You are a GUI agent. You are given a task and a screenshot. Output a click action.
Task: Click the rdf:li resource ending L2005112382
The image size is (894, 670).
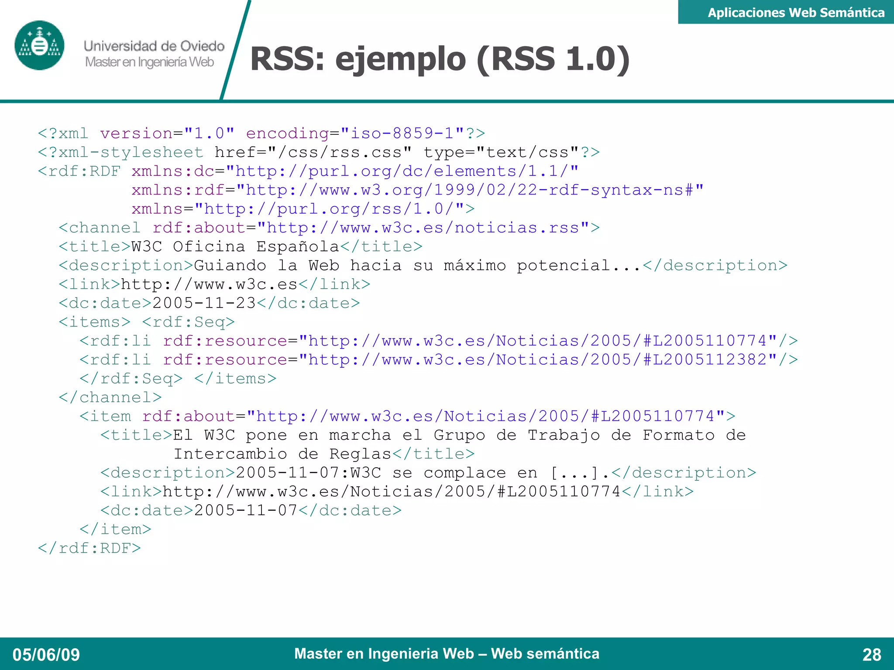click(x=537, y=360)
